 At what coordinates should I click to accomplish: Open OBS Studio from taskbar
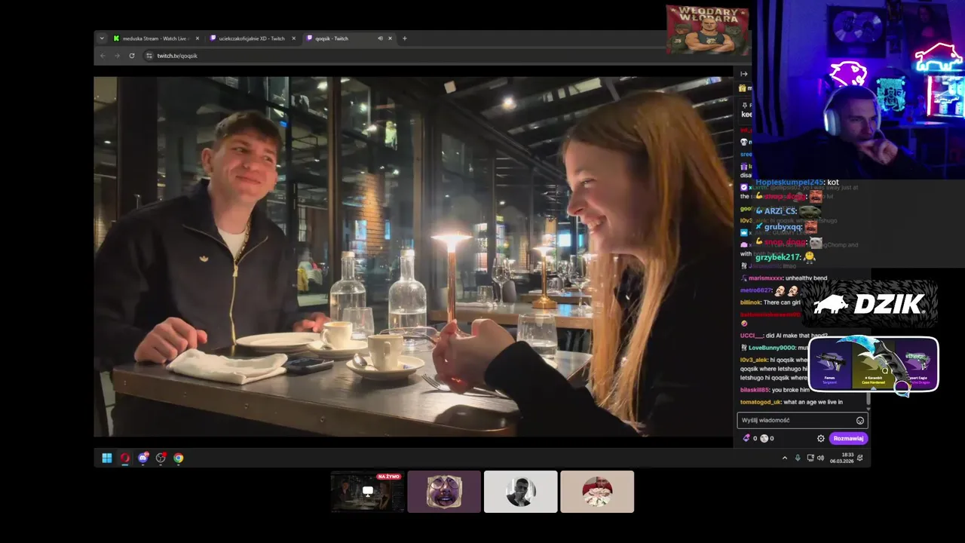161,458
